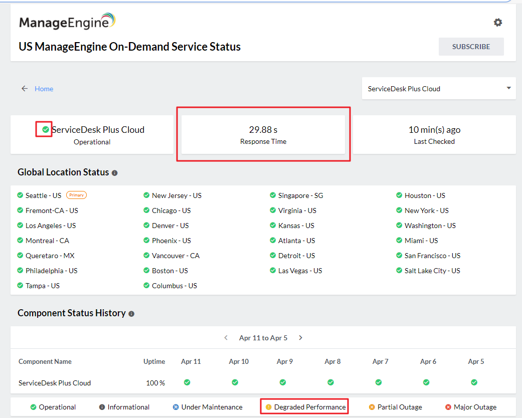Open the settings gear icon
This screenshot has width=522, height=418.
click(x=497, y=23)
